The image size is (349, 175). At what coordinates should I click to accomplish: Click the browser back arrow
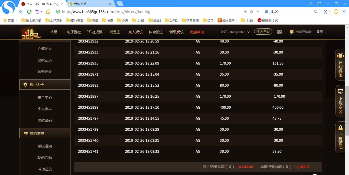pos(21,12)
